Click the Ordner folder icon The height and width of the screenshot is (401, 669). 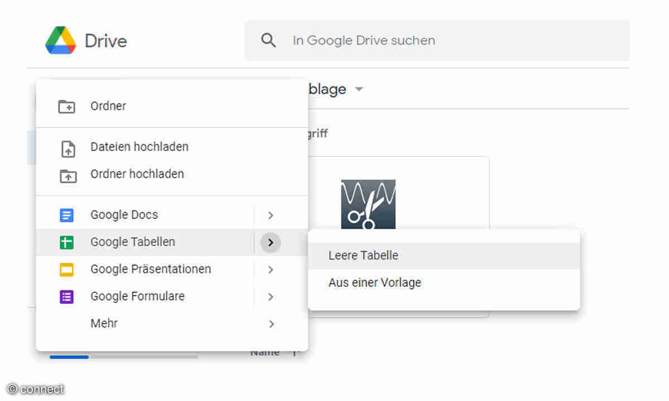67,106
